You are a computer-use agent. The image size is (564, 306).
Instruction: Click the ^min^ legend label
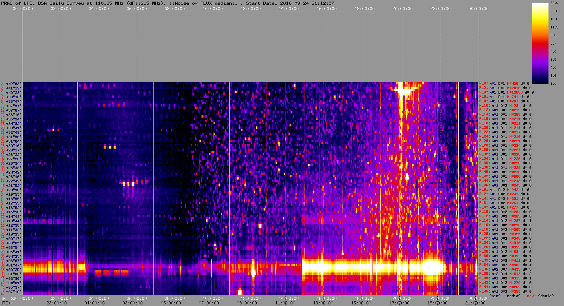coord(495,296)
